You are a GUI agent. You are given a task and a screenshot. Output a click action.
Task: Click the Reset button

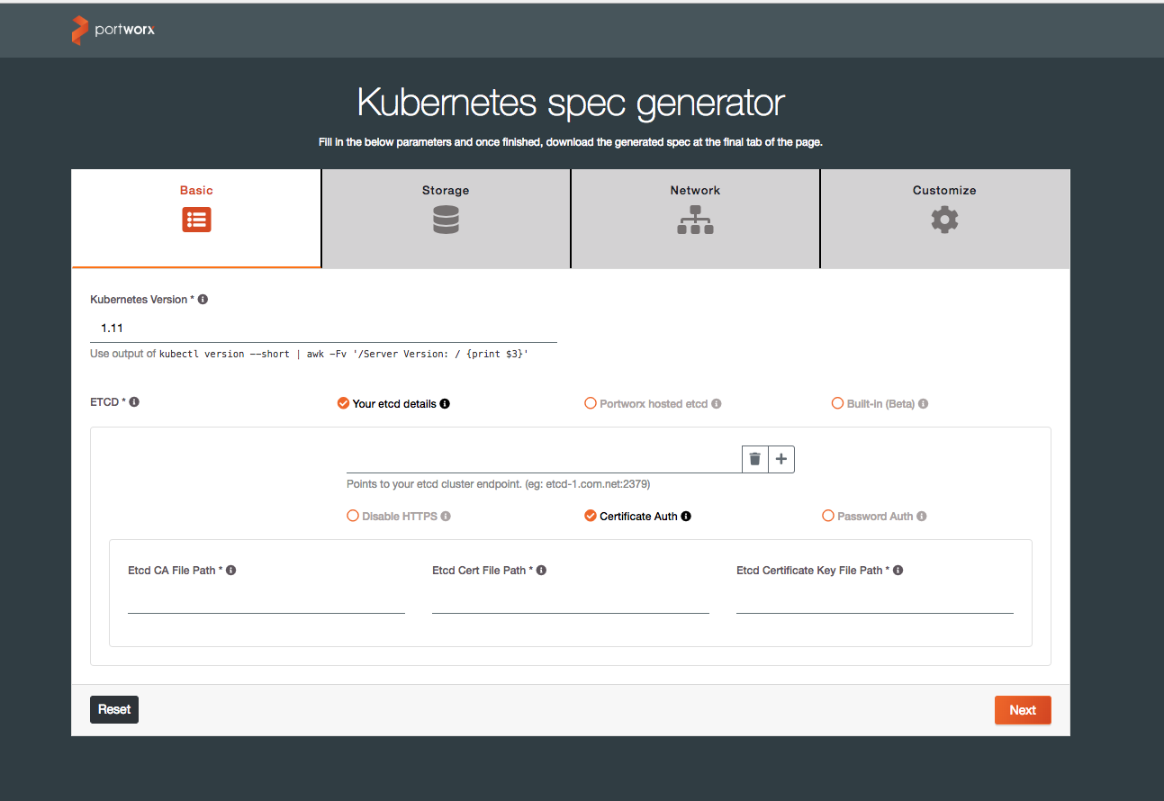[x=114, y=709]
